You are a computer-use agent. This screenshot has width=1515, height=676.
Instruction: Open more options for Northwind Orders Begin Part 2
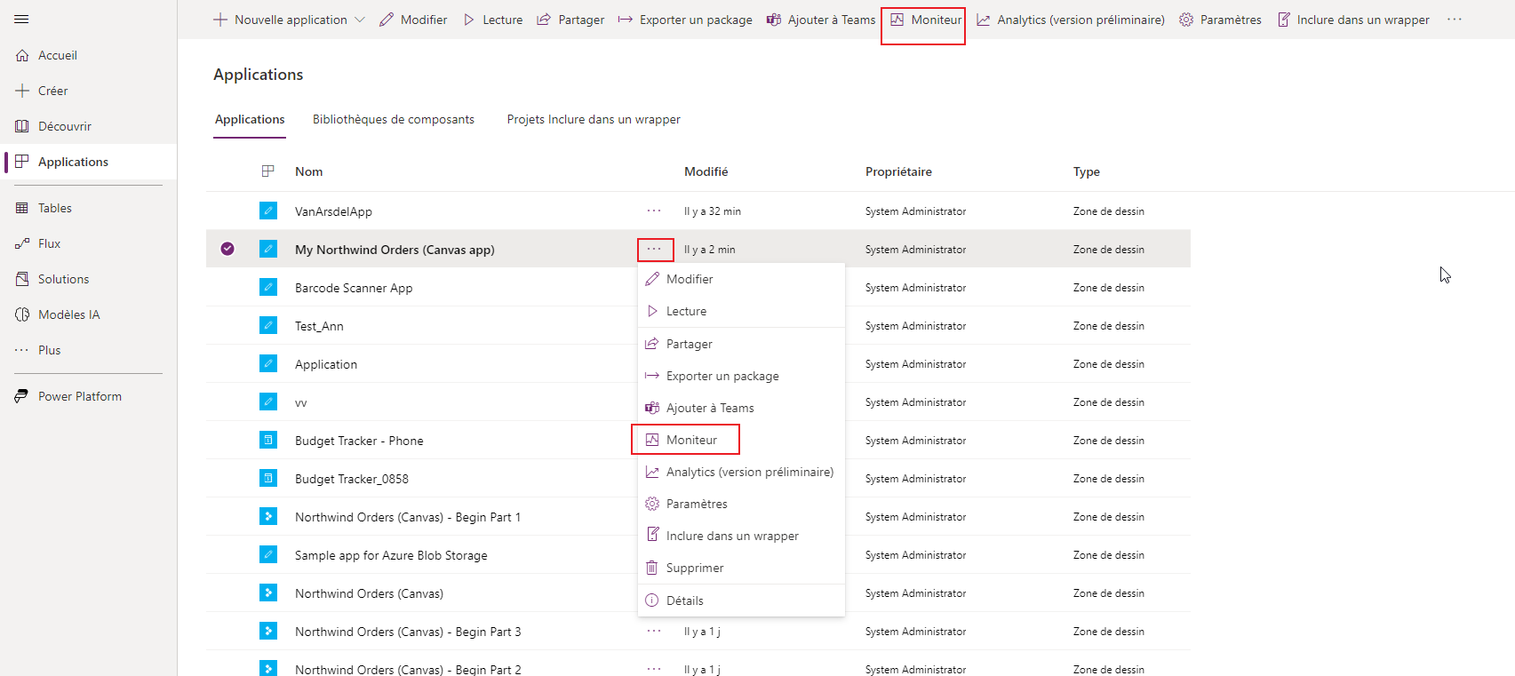[x=654, y=669]
